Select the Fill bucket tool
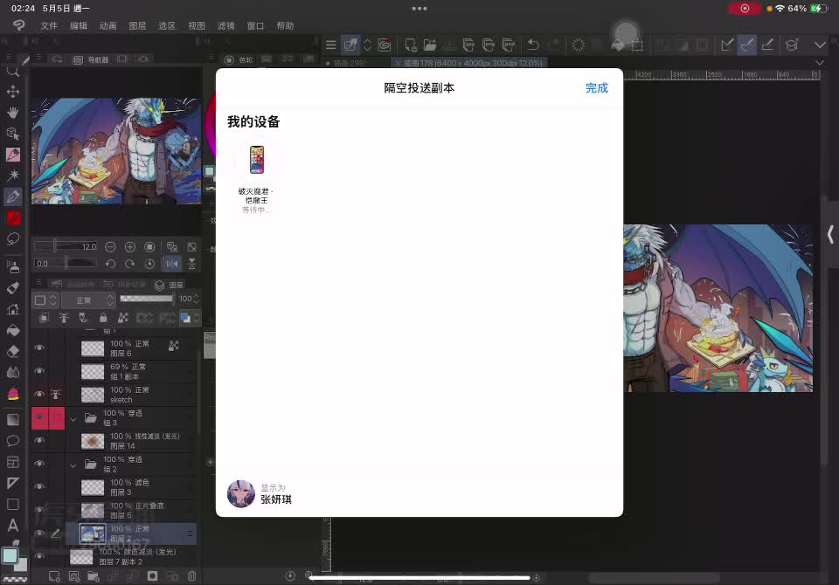Screen dimensions: 839x585 (13, 330)
